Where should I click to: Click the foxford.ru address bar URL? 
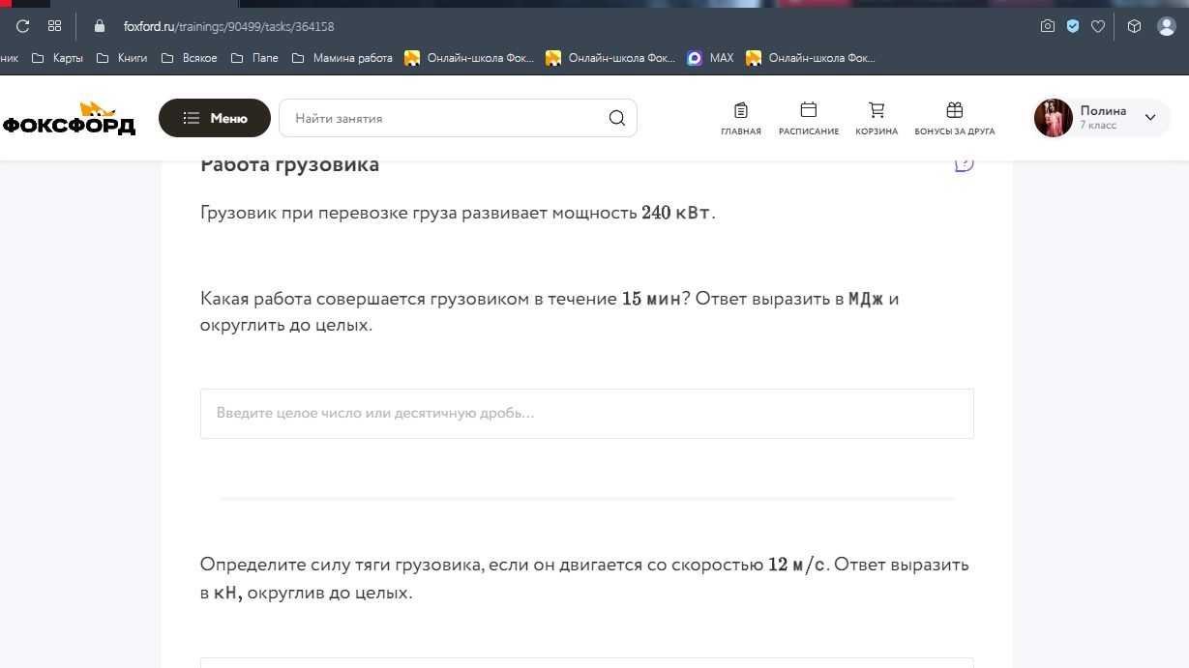(228, 26)
